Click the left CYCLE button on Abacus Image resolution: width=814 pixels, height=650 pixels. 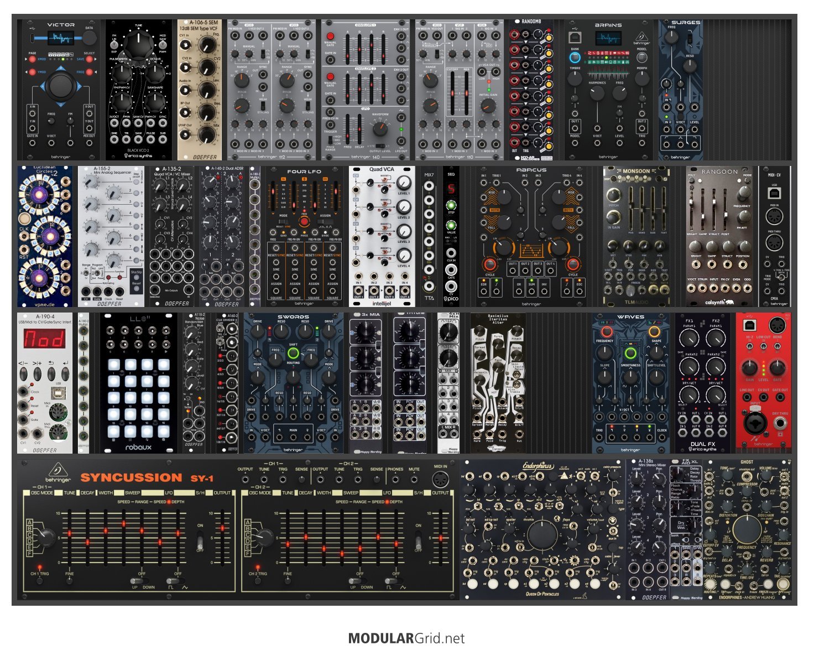coord(489,264)
